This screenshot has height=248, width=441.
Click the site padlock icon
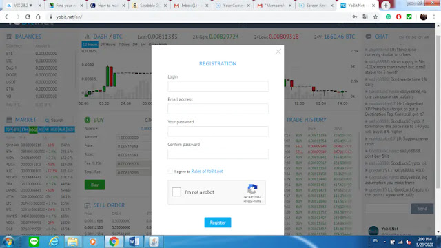pyautogui.click(x=51, y=17)
